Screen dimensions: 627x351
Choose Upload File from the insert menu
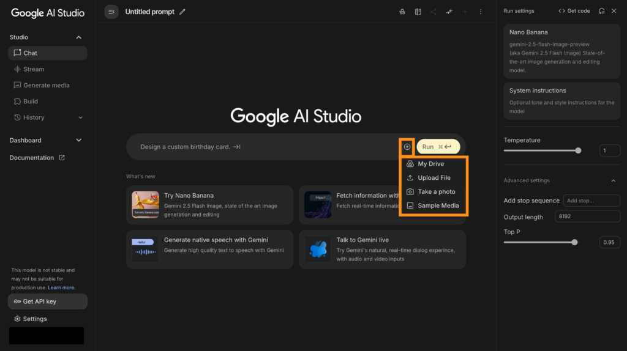click(x=434, y=178)
